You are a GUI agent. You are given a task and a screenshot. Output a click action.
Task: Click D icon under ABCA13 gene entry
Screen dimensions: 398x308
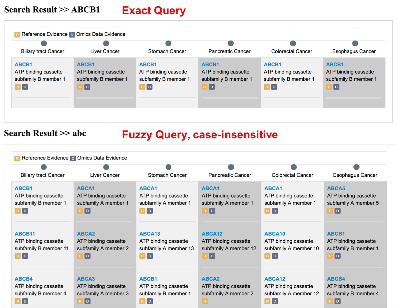click(x=150, y=256)
